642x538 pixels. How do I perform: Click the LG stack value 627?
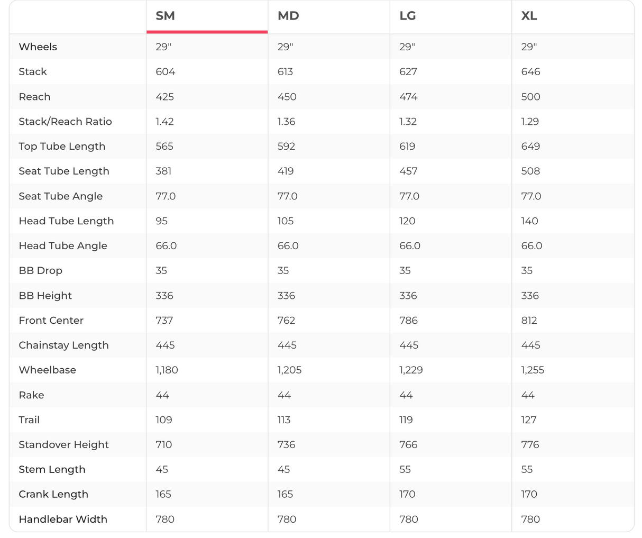408,72
